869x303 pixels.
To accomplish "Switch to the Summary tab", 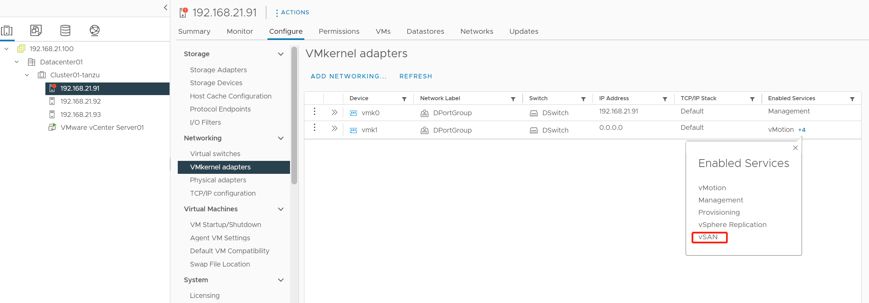I will tap(194, 31).
